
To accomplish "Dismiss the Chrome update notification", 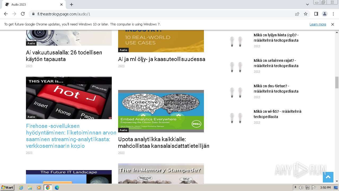I will point(333,24).
